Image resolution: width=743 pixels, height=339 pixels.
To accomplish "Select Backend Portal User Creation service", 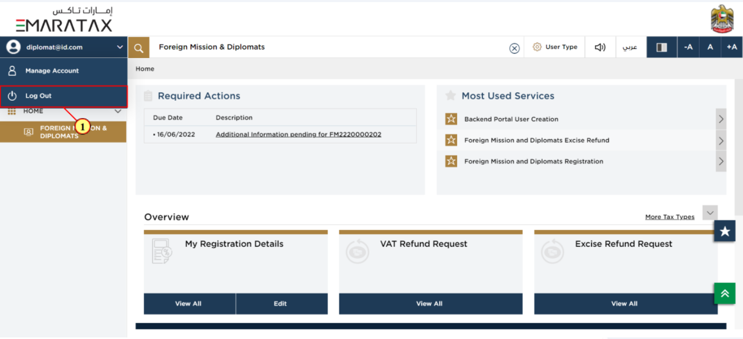I will pos(511,119).
